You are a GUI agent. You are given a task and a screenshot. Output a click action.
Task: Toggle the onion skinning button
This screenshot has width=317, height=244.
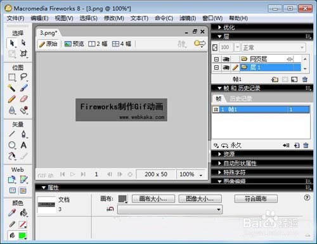[216, 145]
